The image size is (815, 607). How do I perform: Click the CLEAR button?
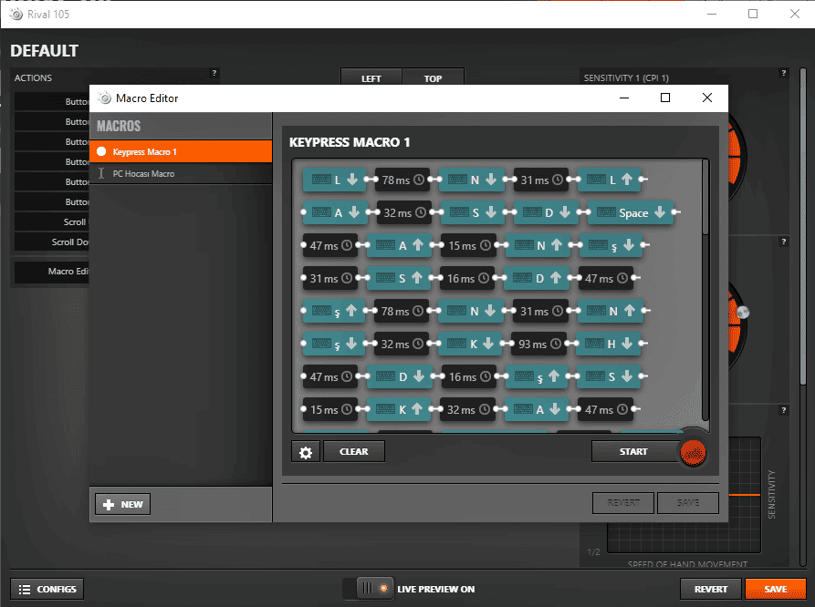click(353, 451)
